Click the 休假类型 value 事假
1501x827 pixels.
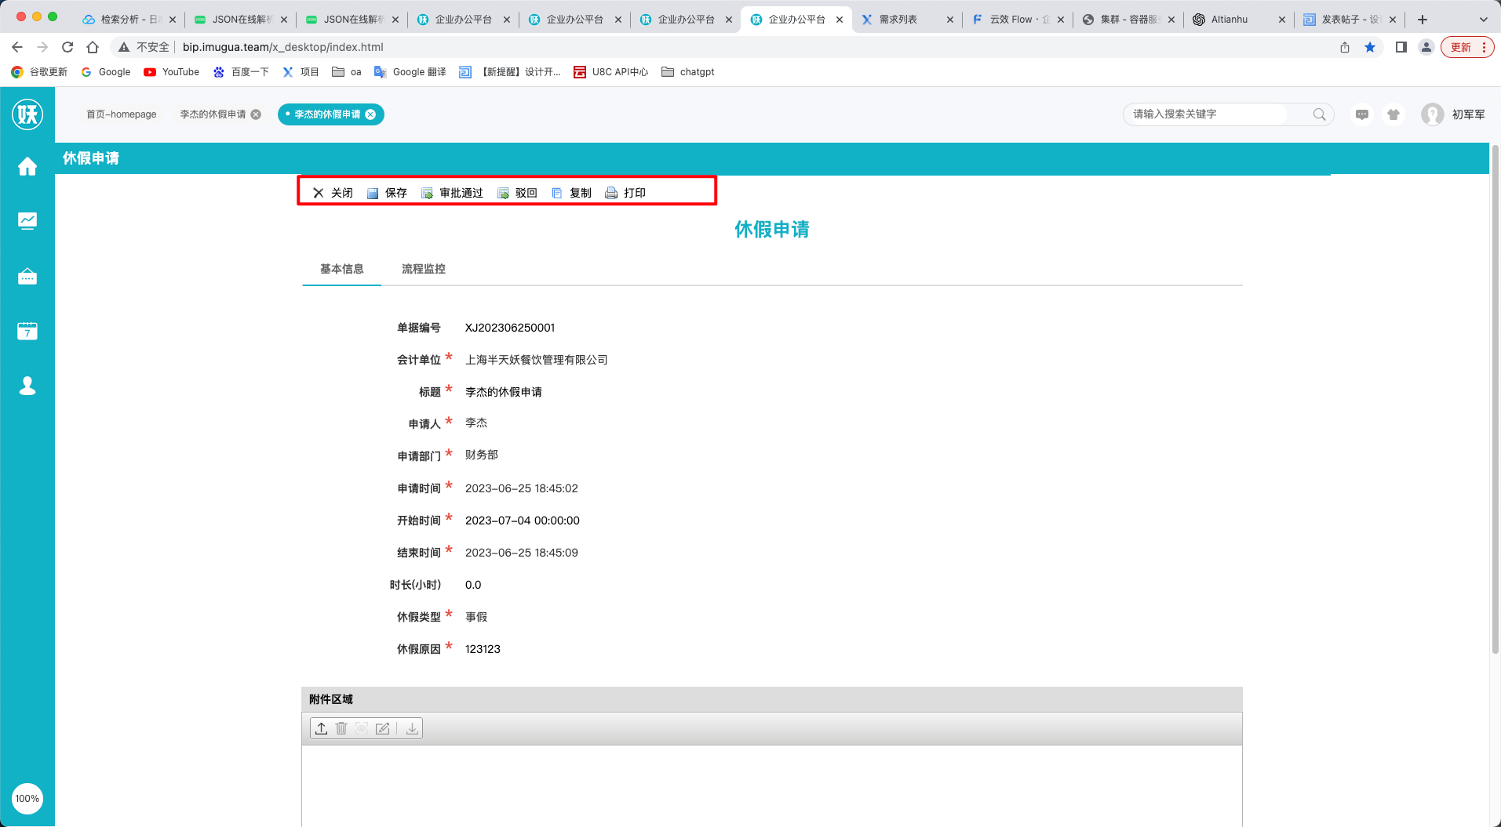[476, 617]
